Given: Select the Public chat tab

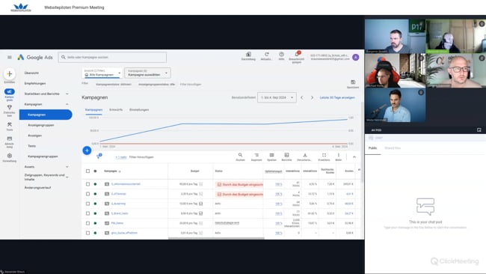Looking at the screenshot, I should tap(372, 148).
